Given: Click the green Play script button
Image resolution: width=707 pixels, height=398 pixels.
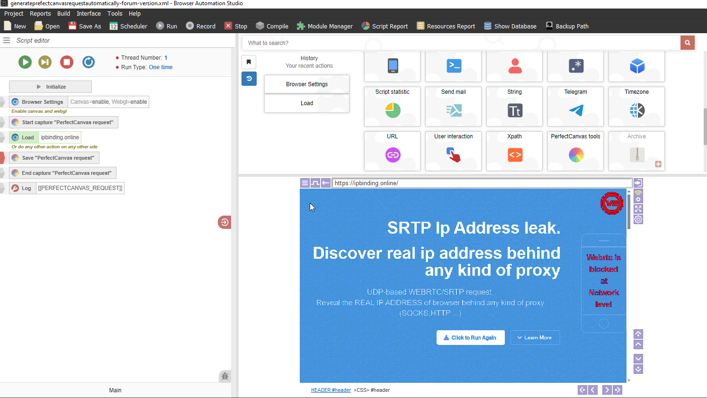Looking at the screenshot, I should point(25,62).
